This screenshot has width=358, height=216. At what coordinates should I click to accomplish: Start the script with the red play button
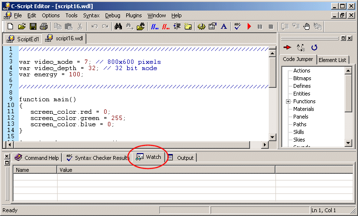(x=249, y=26)
